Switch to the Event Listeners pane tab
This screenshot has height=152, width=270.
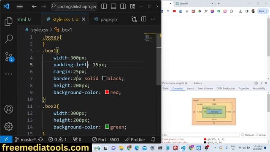pos(205,88)
